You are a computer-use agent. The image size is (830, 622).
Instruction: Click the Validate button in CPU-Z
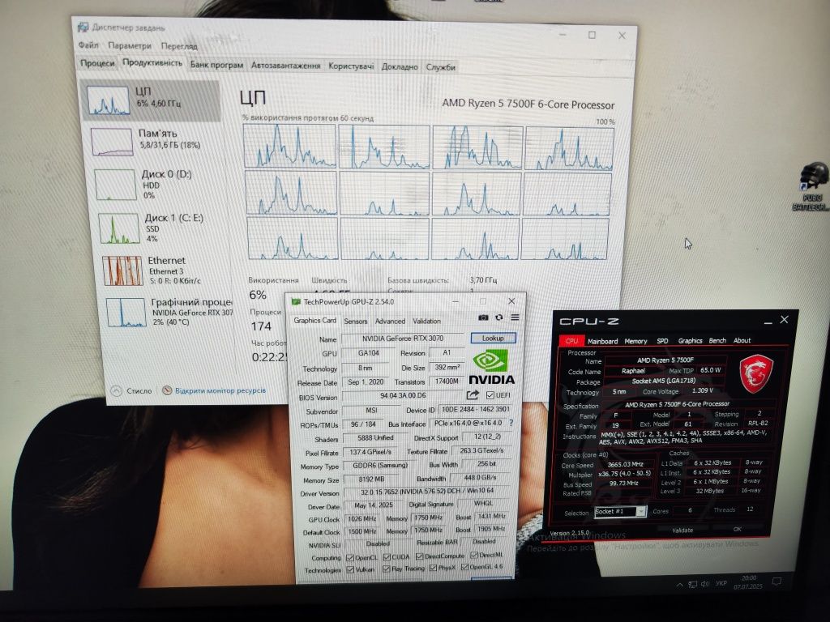(x=682, y=530)
